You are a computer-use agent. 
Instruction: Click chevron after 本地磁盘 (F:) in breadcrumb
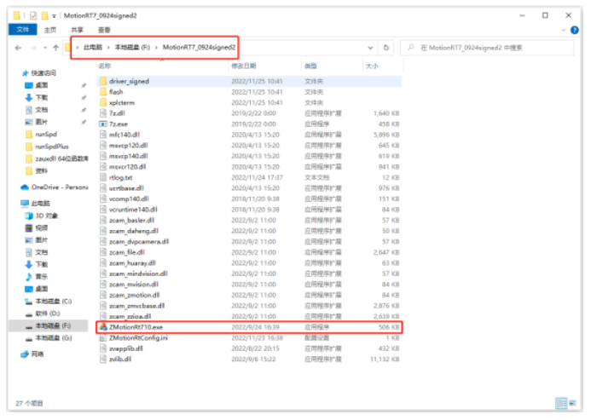tap(156, 48)
